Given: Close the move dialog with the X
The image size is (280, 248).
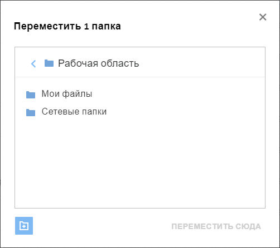Looking at the screenshot, I should (x=263, y=17).
